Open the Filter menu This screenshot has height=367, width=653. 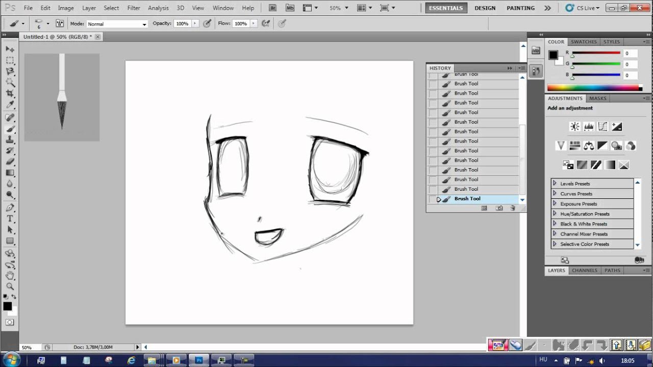(x=134, y=8)
